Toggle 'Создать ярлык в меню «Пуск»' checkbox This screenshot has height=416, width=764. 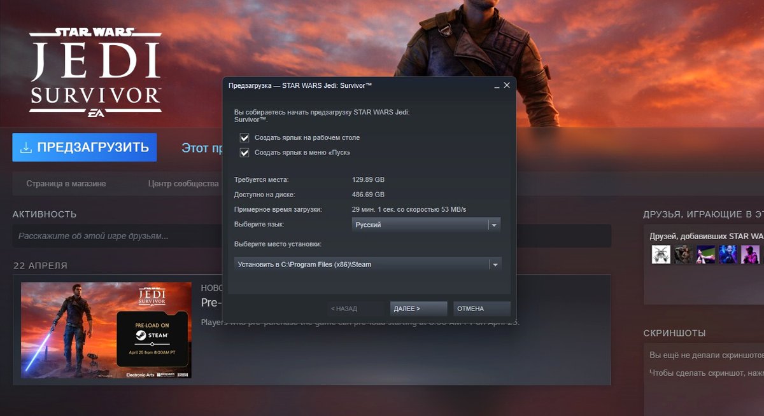244,153
